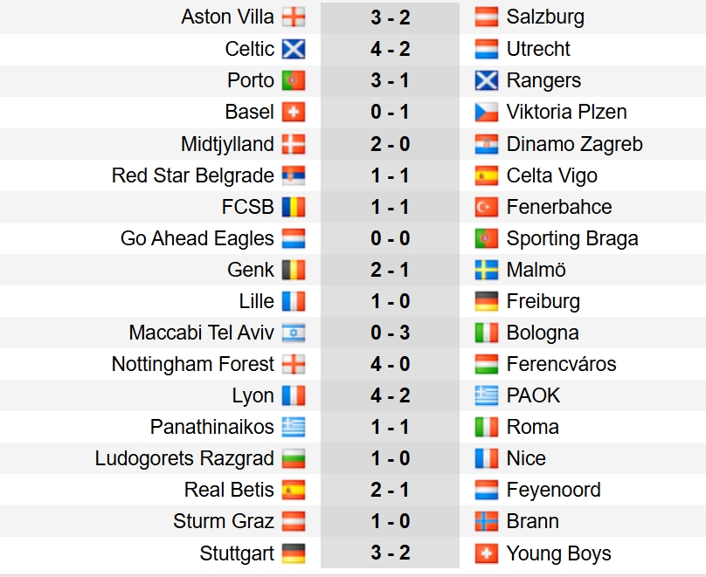Viewport: 706px width, 577px height.
Task: Select the Norwegian flag beside Brann
Action: (487, 521)
